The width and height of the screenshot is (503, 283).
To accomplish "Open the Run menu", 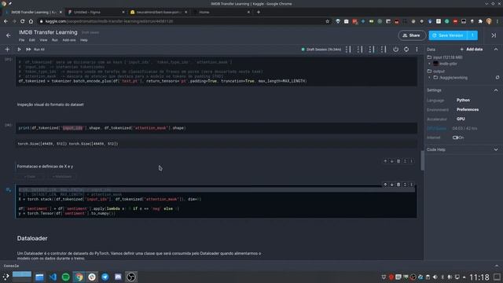I will point(55,40).
